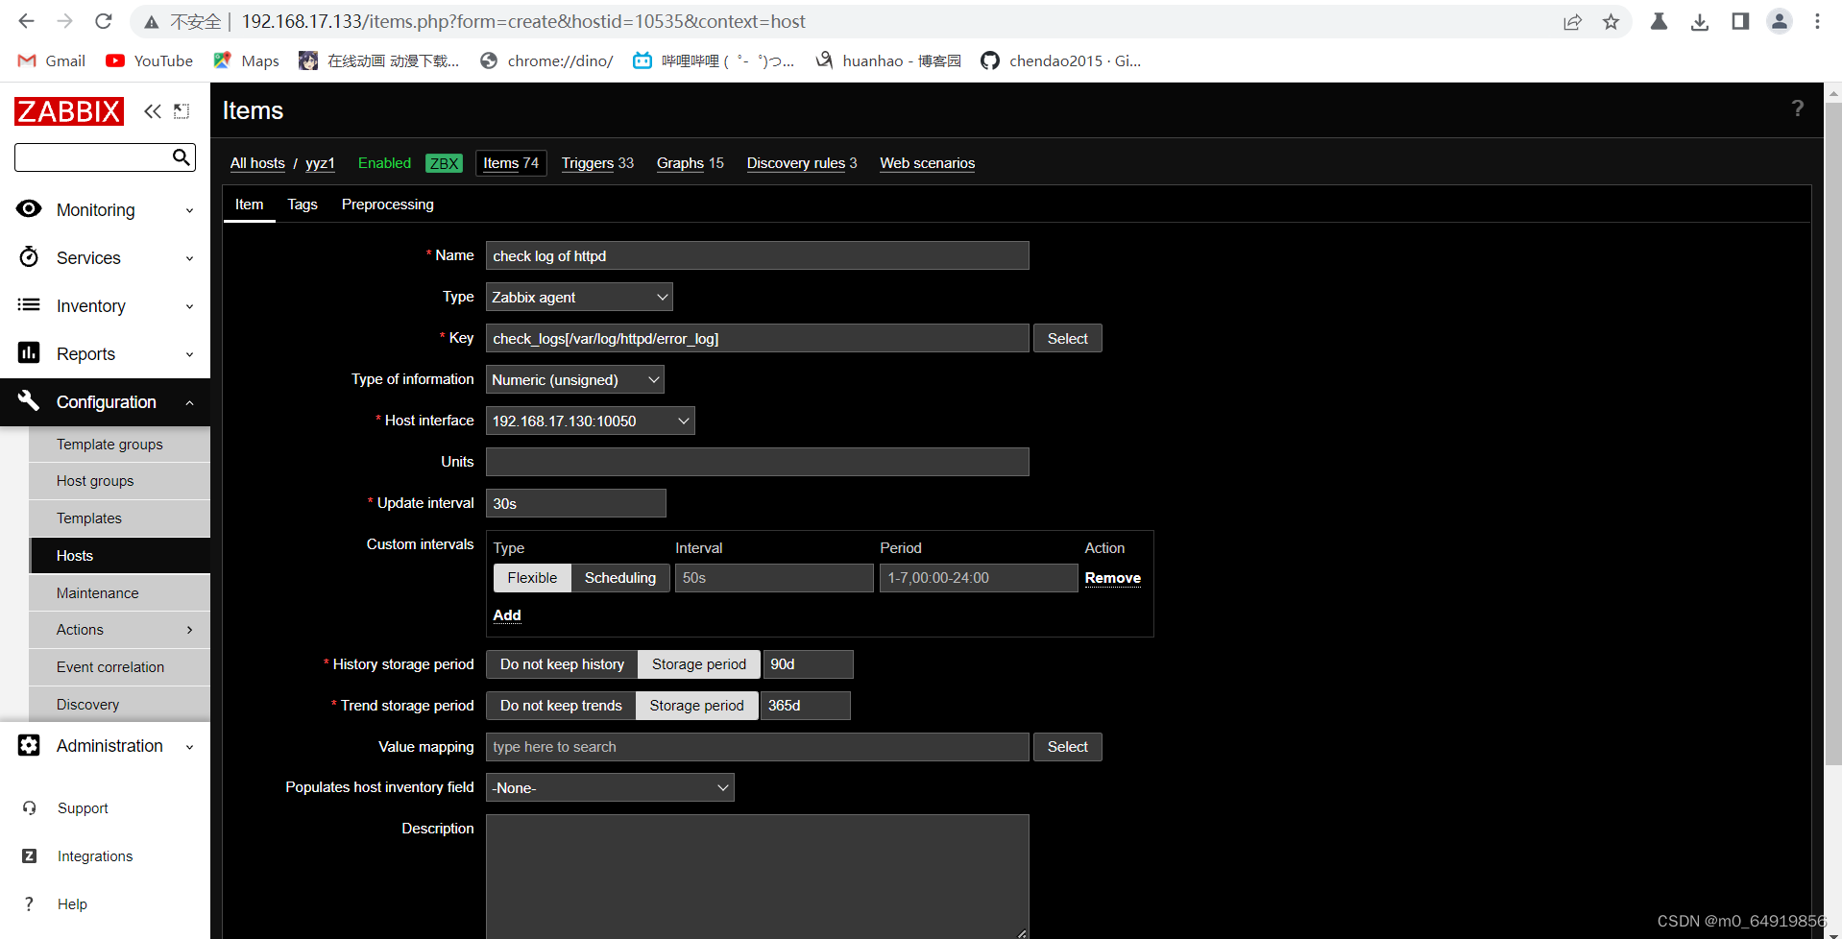Click the Name input field
The width and height of the screenshot is (1842, 939).
(x=757, y=256)
